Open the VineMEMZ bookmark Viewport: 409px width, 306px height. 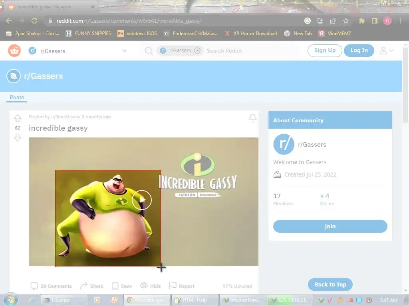pos(335,33)
